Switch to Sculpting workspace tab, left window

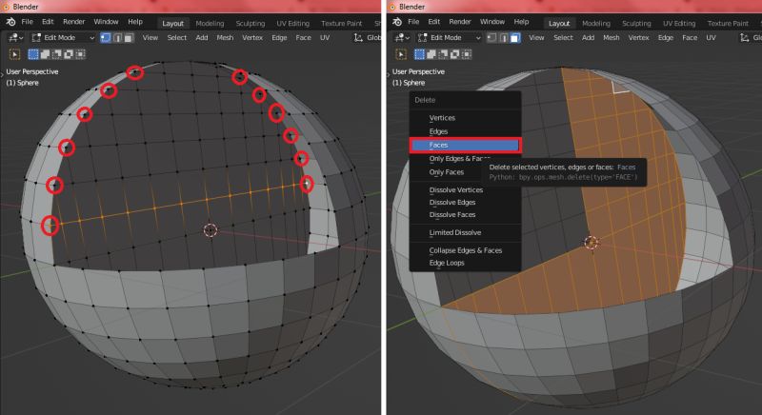pos(251,23)
